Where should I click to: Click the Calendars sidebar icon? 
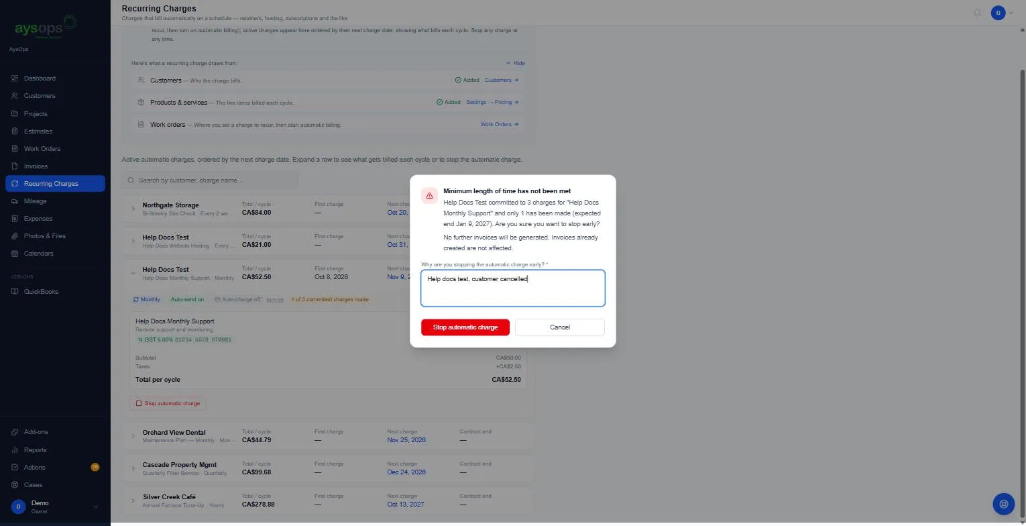(15, 254)
